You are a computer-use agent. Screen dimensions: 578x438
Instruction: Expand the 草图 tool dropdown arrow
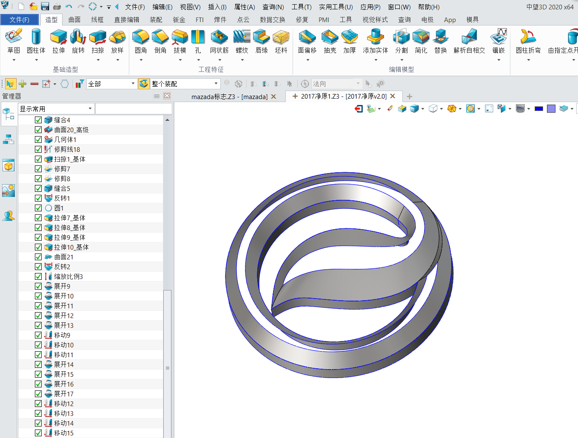[x=14, y=60]
